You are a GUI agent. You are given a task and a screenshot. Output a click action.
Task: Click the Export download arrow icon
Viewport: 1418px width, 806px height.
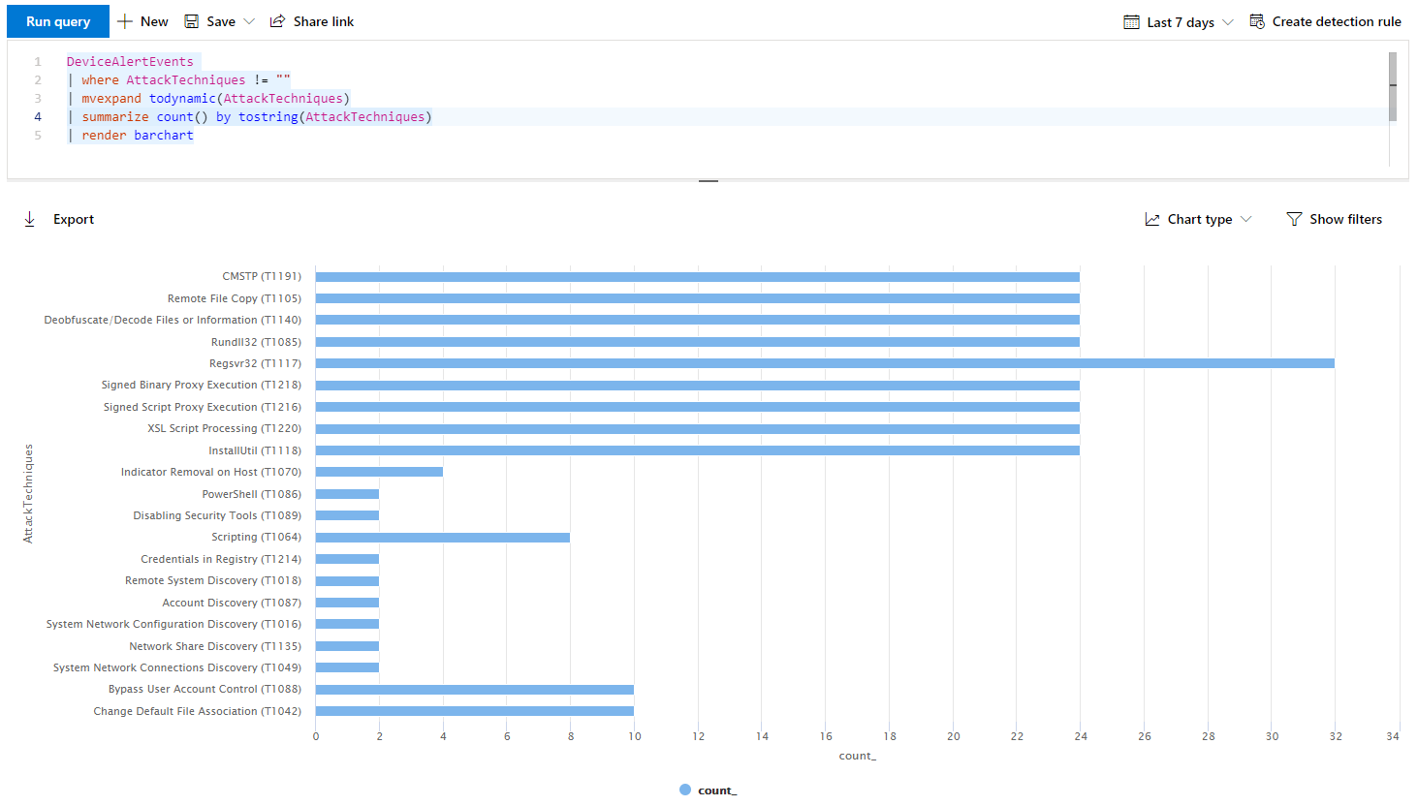[x=30, y=219]
